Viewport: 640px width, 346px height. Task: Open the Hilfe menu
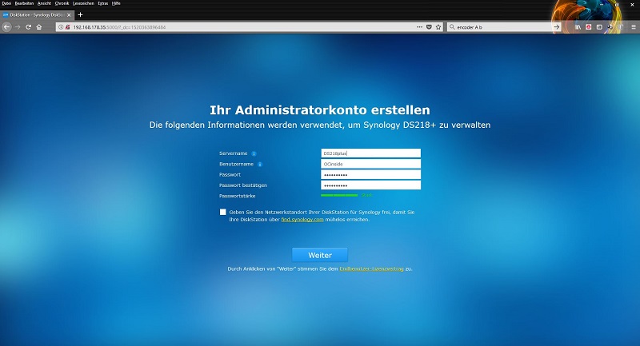(116, 3)
